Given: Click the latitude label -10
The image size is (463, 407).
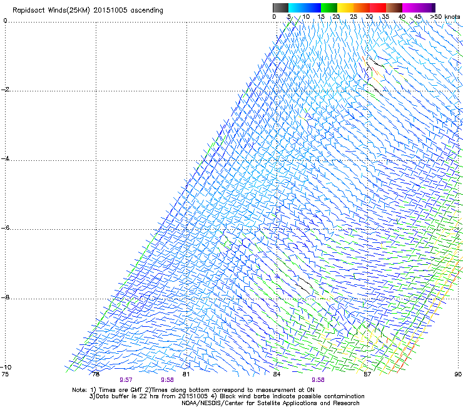Looking at the screenshot, I should pyautogui.click(x=6, y=367).
